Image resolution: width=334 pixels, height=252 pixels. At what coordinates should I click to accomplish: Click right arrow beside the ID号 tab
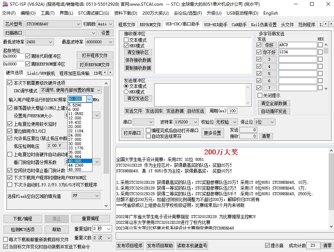[x=110, y=73]
